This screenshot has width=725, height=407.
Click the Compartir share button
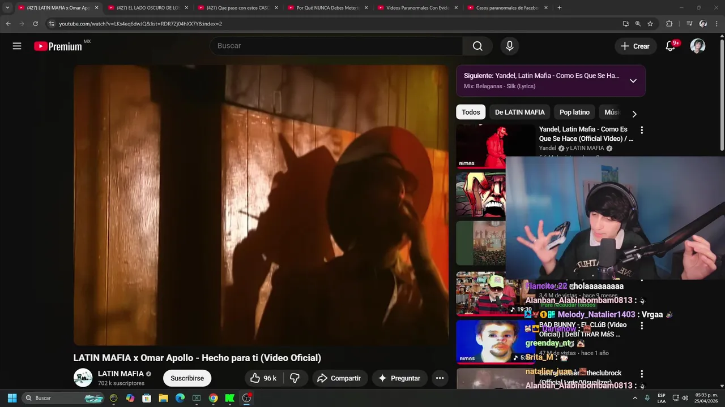[x=339, y=378]
